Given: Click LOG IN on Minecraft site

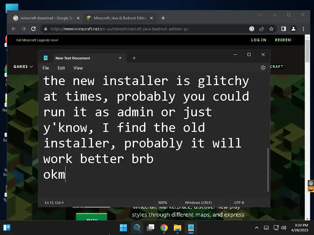Looking at the screenshot, I should (x=259, y=40).
